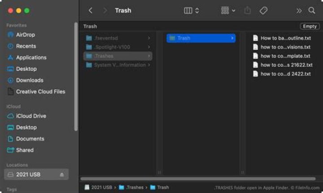Open the Search magnifier icon
323x193 pixels.
(312, 10)
